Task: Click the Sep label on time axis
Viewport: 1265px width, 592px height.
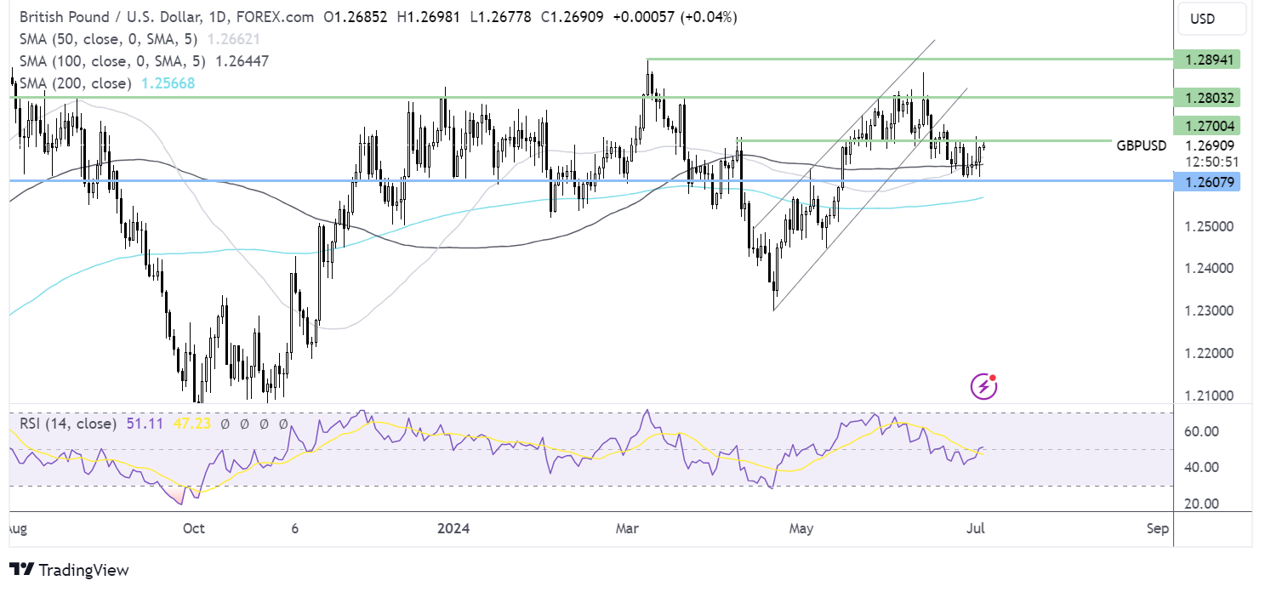Action: tap(1158, 528)
